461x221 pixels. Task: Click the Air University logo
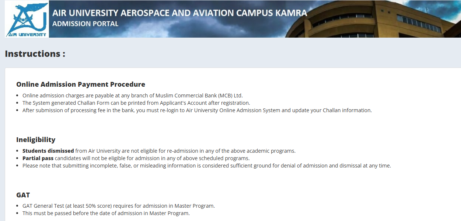click(27, 19)
